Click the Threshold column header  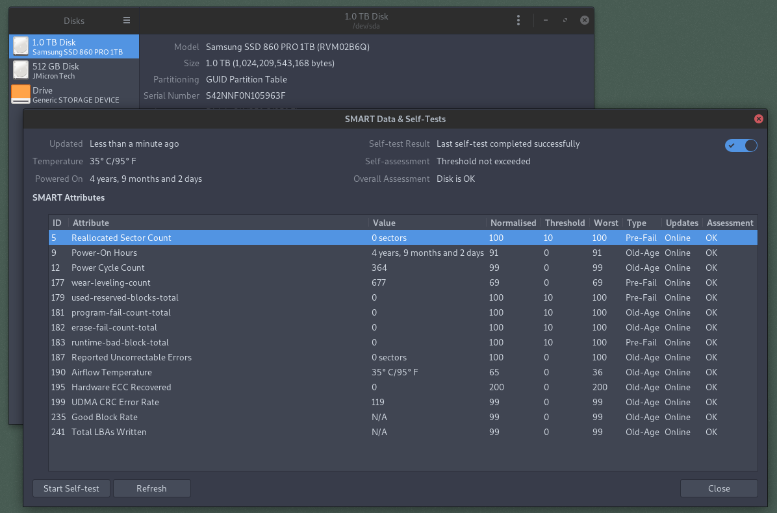pos(565,223)
